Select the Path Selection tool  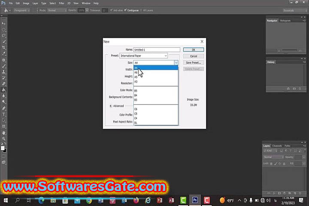3,120
